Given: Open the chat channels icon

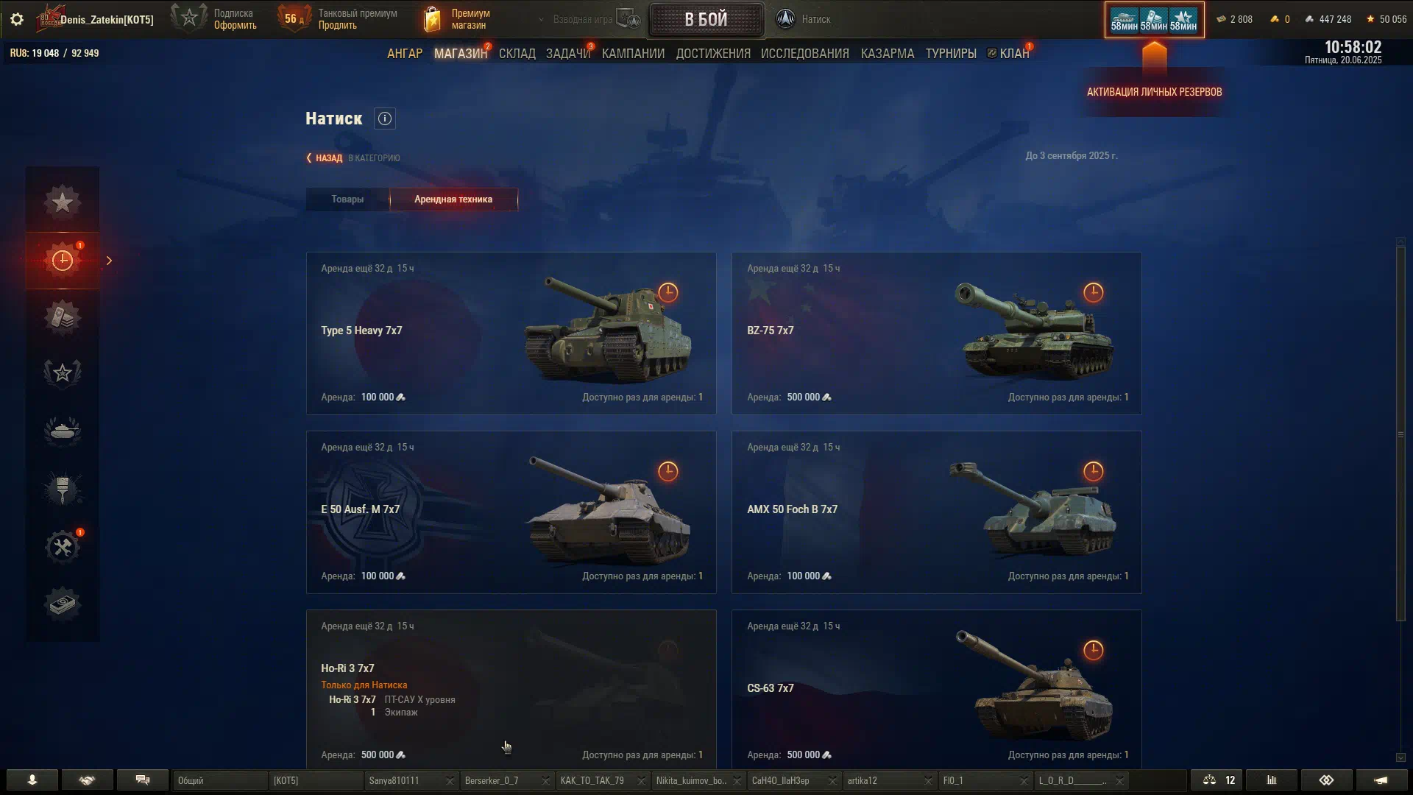Looking at the screenshot, I should point(143,780).
